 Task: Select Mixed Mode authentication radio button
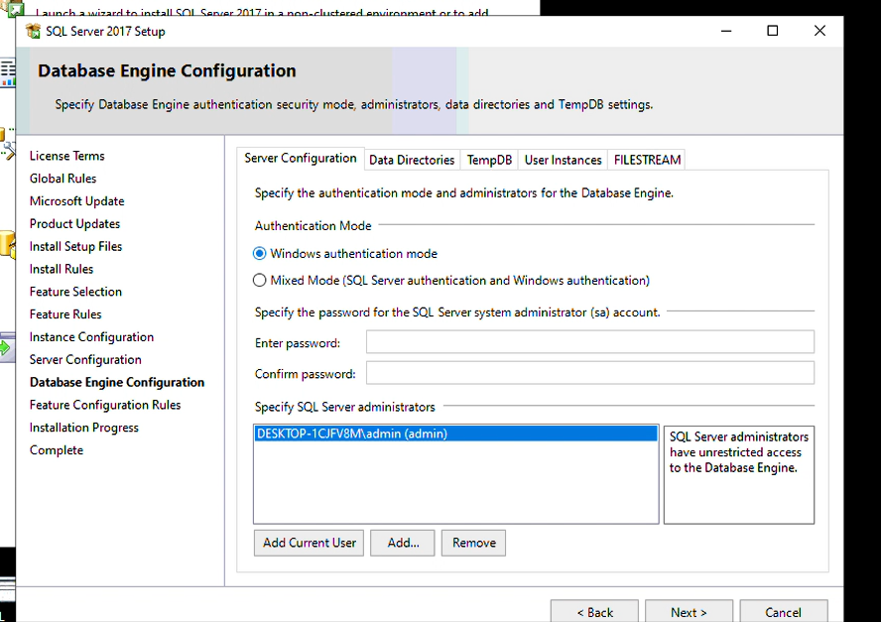coord(259,281)
